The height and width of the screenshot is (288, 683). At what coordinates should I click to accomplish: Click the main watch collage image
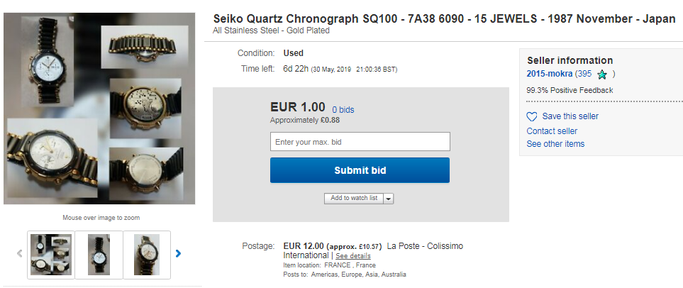(x=99, y=109)
